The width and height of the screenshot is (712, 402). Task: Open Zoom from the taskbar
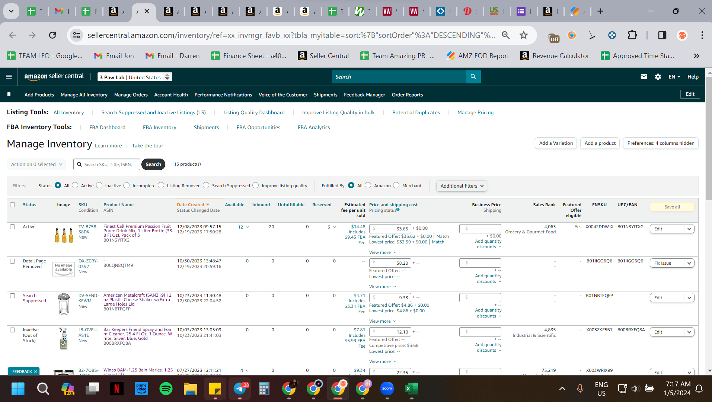387,389
